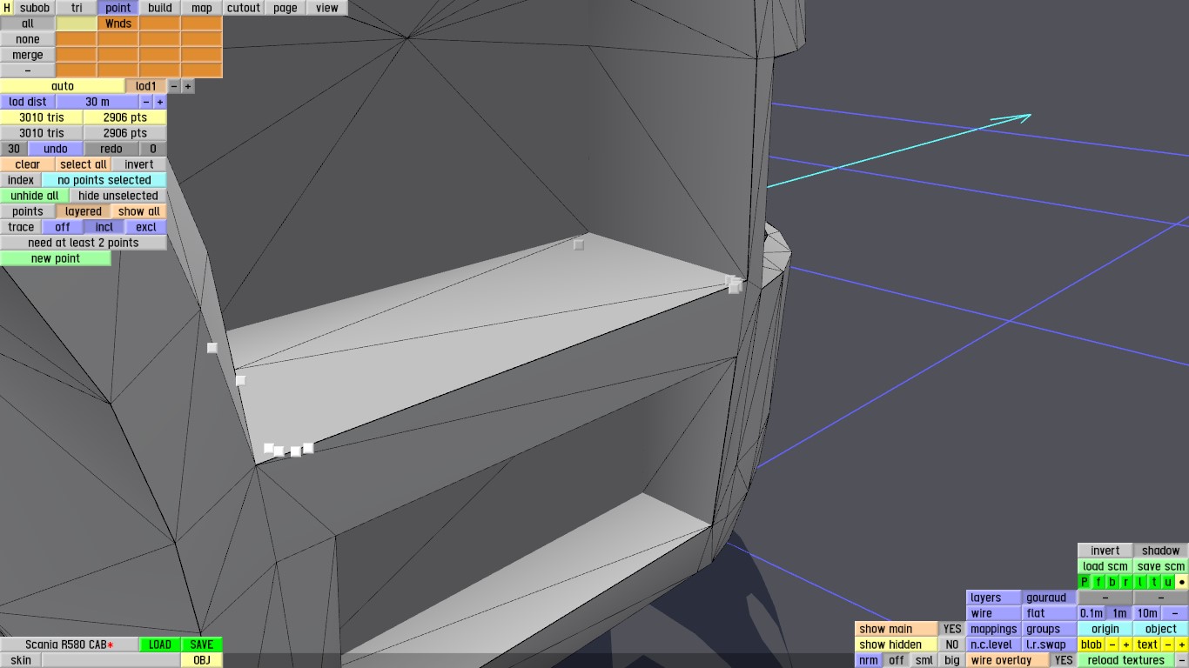1189x668 pixels.
Task: Toggle the shadow option
Action: pyautogui.click(x=1161, y=551)
